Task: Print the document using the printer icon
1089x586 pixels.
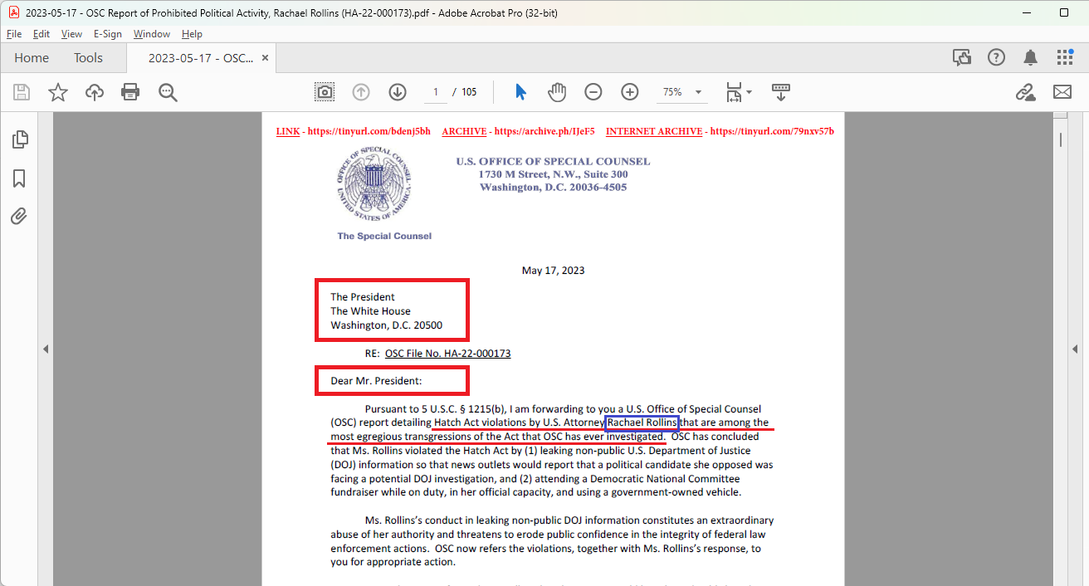Action: pos(130,92)
